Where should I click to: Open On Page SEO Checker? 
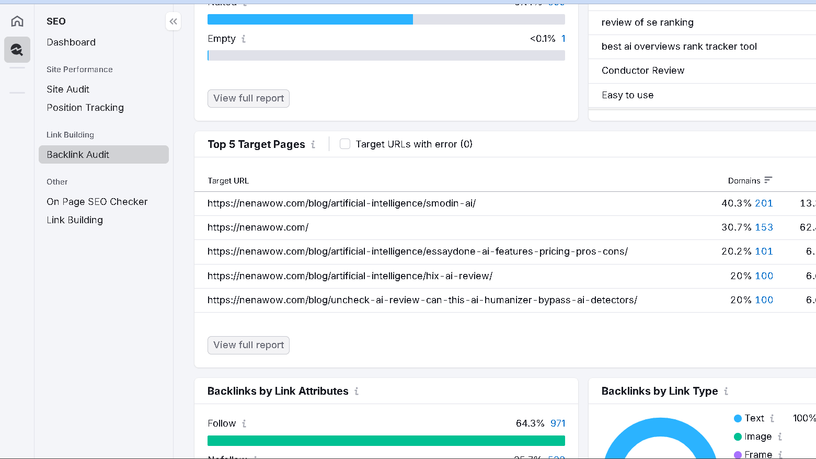[97, 201]
